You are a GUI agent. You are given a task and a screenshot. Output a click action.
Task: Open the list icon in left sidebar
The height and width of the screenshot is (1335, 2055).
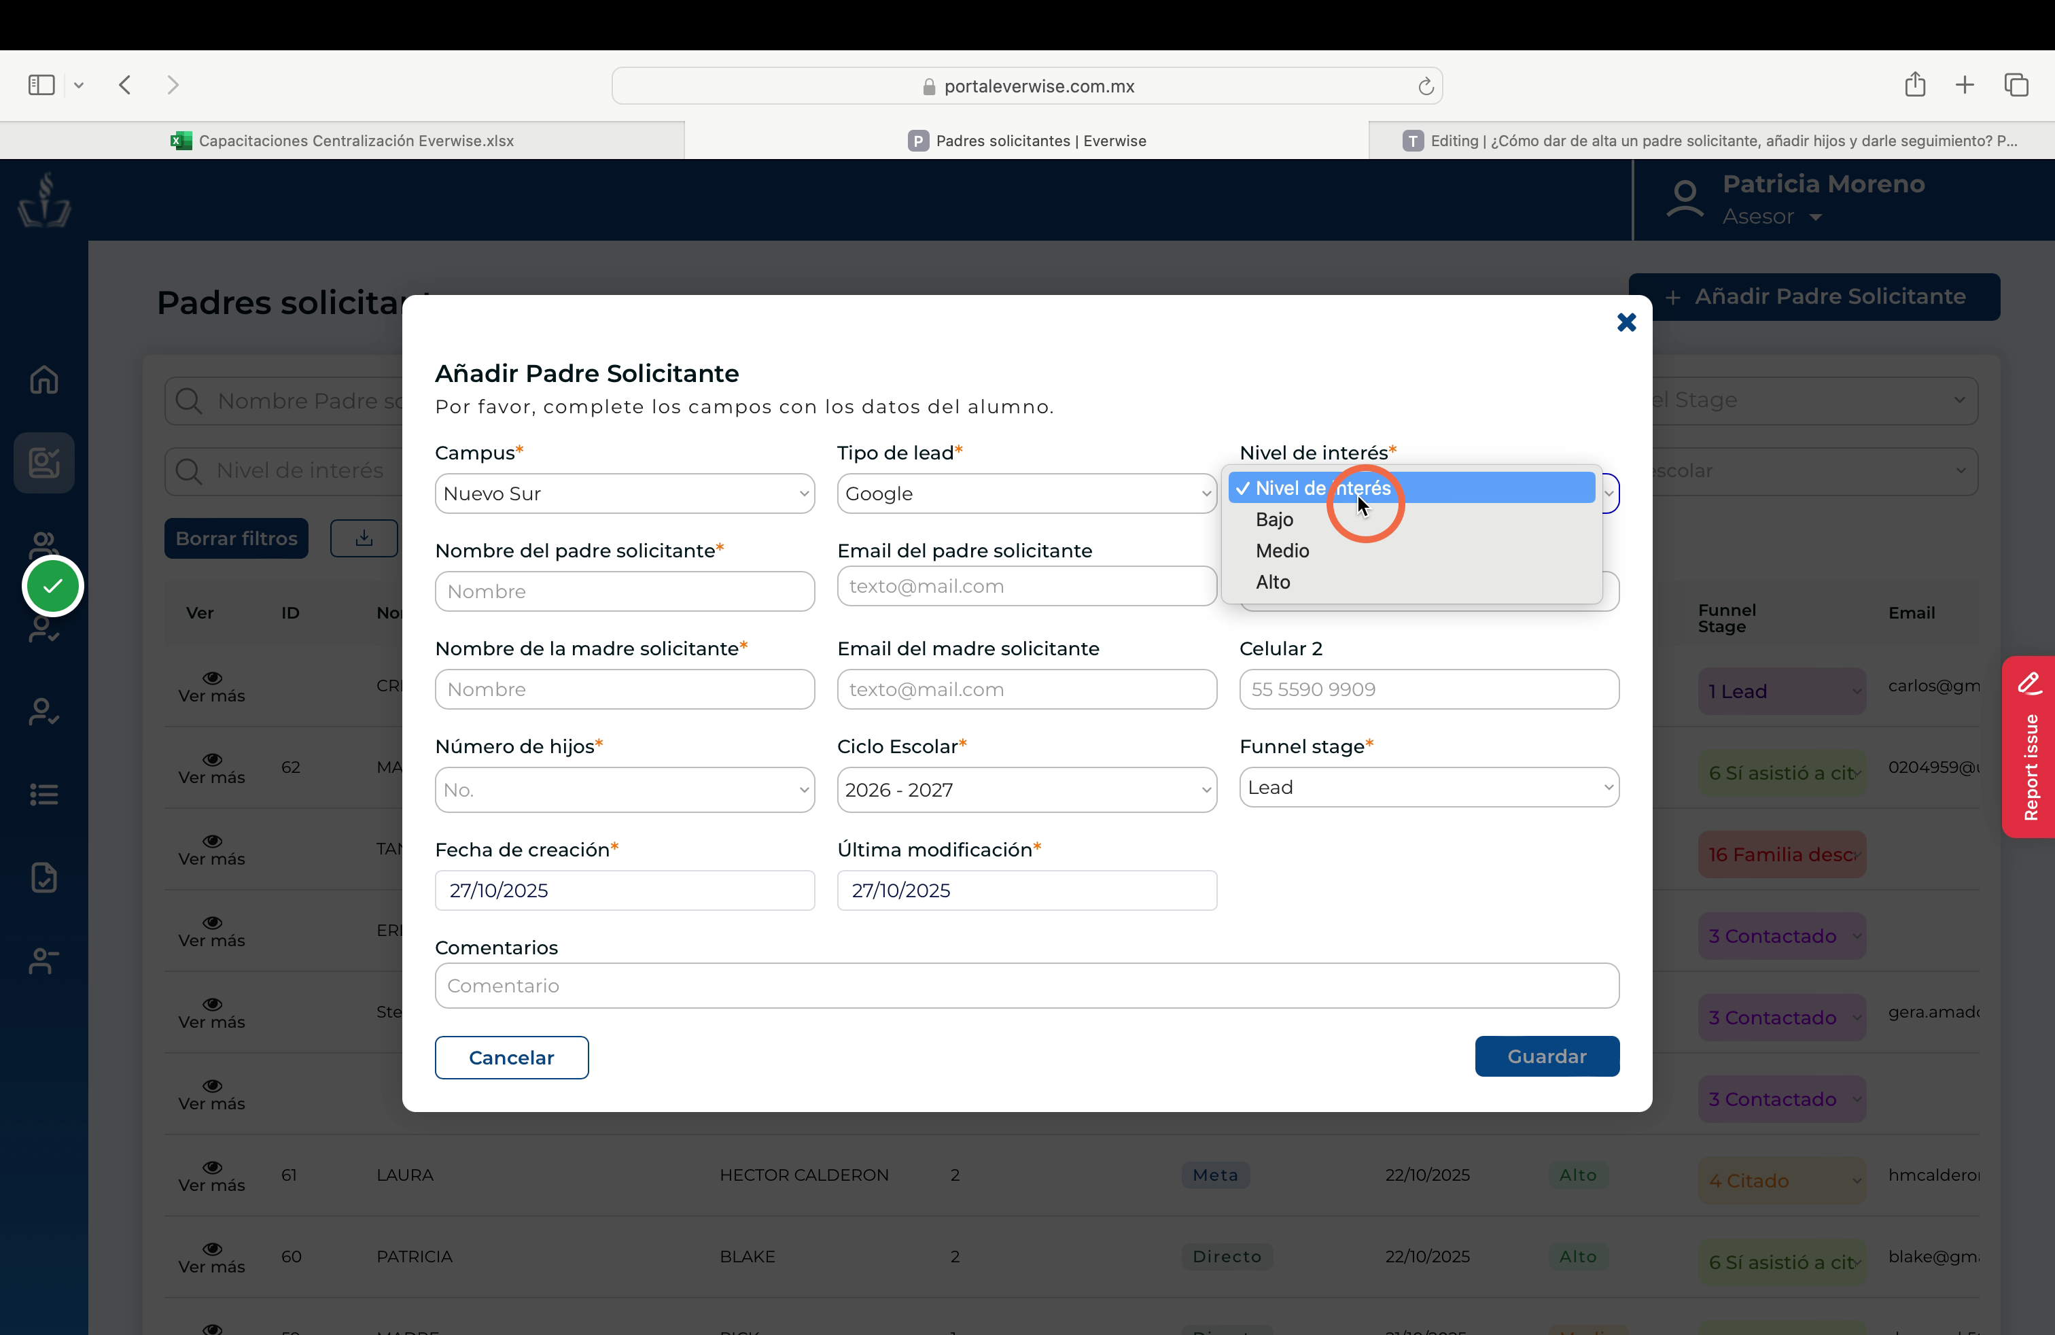44,795
